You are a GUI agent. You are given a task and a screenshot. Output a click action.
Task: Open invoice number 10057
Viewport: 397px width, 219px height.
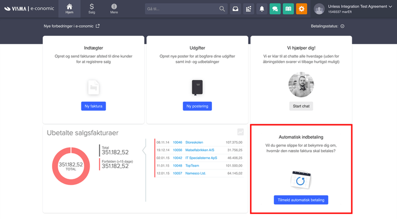pyautogui.click(x=178, y=173)
